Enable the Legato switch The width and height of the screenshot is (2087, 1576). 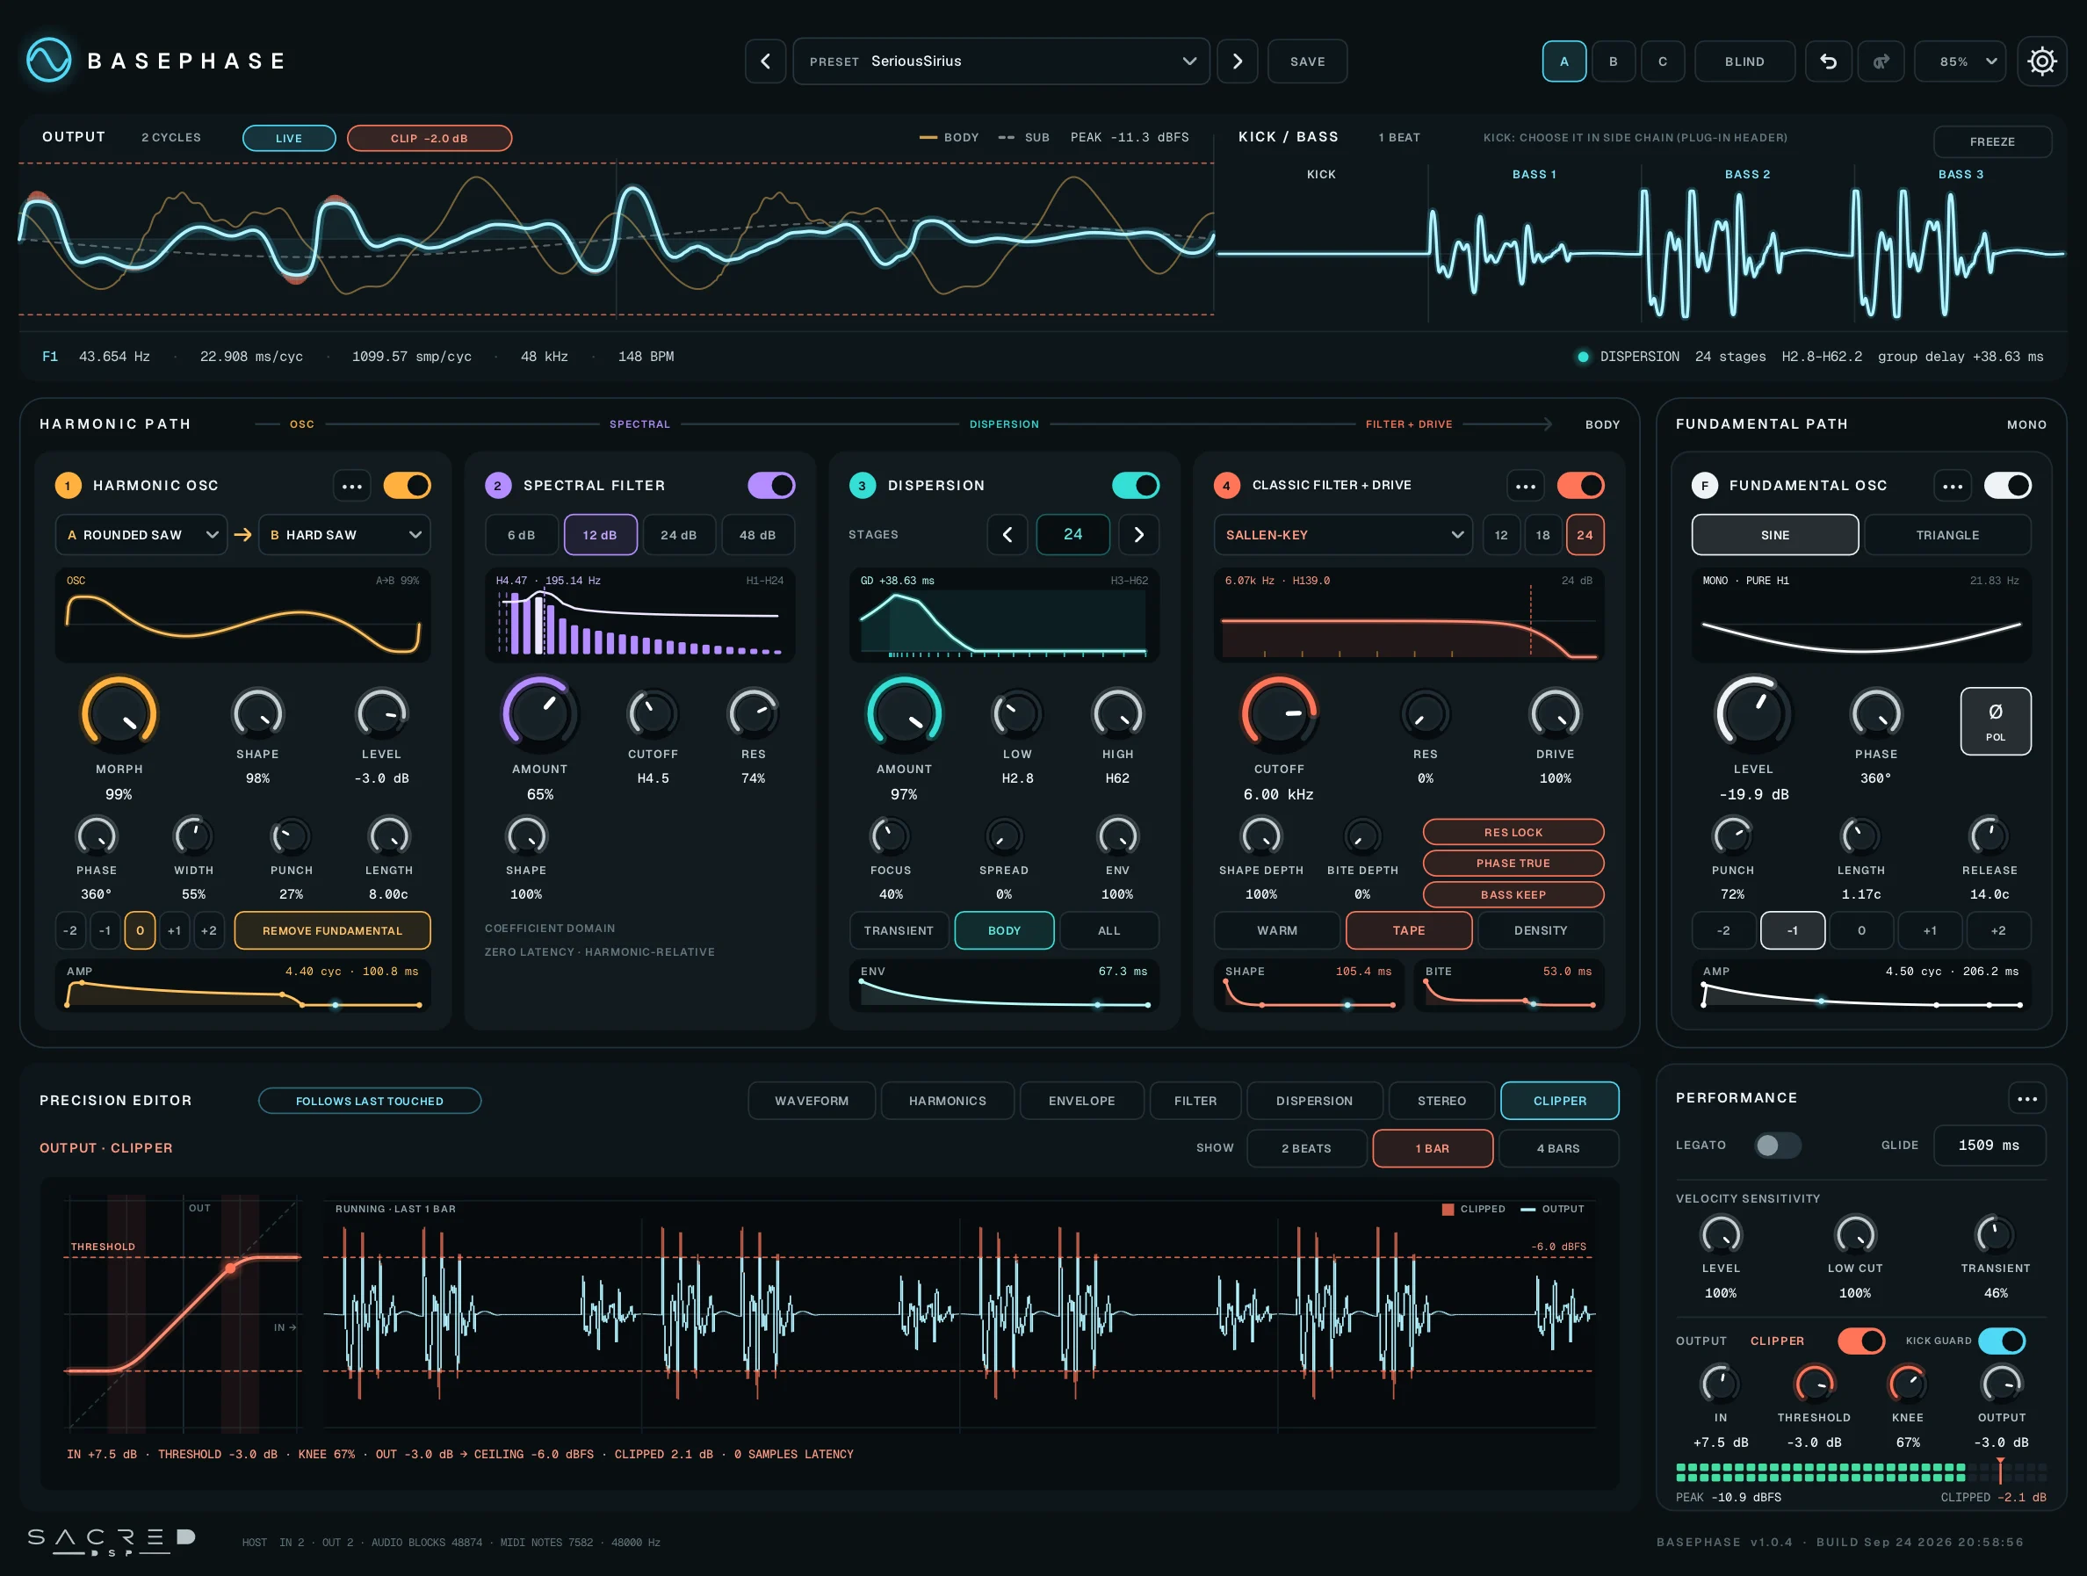pyautogui.click(x=1778, y=1146)
